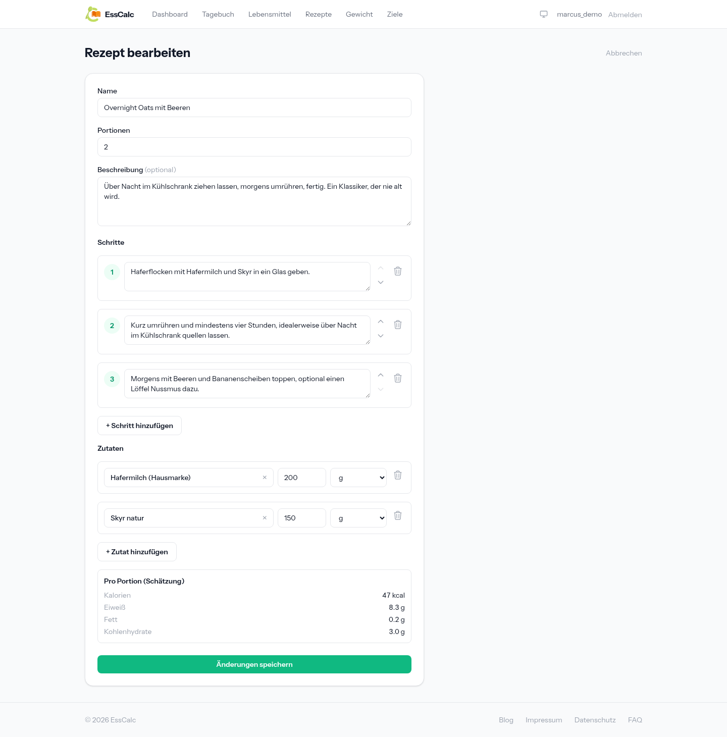Move step 3 up with chevron arrow
Image resolution: width=727 pixels, height=737 pixels.
381,375
